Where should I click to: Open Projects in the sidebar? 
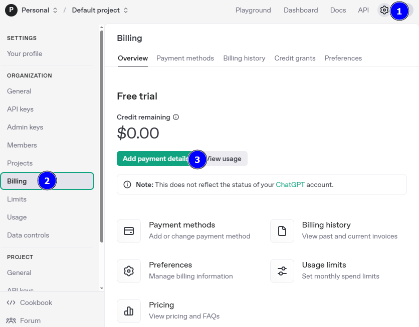tap(20, 163)
